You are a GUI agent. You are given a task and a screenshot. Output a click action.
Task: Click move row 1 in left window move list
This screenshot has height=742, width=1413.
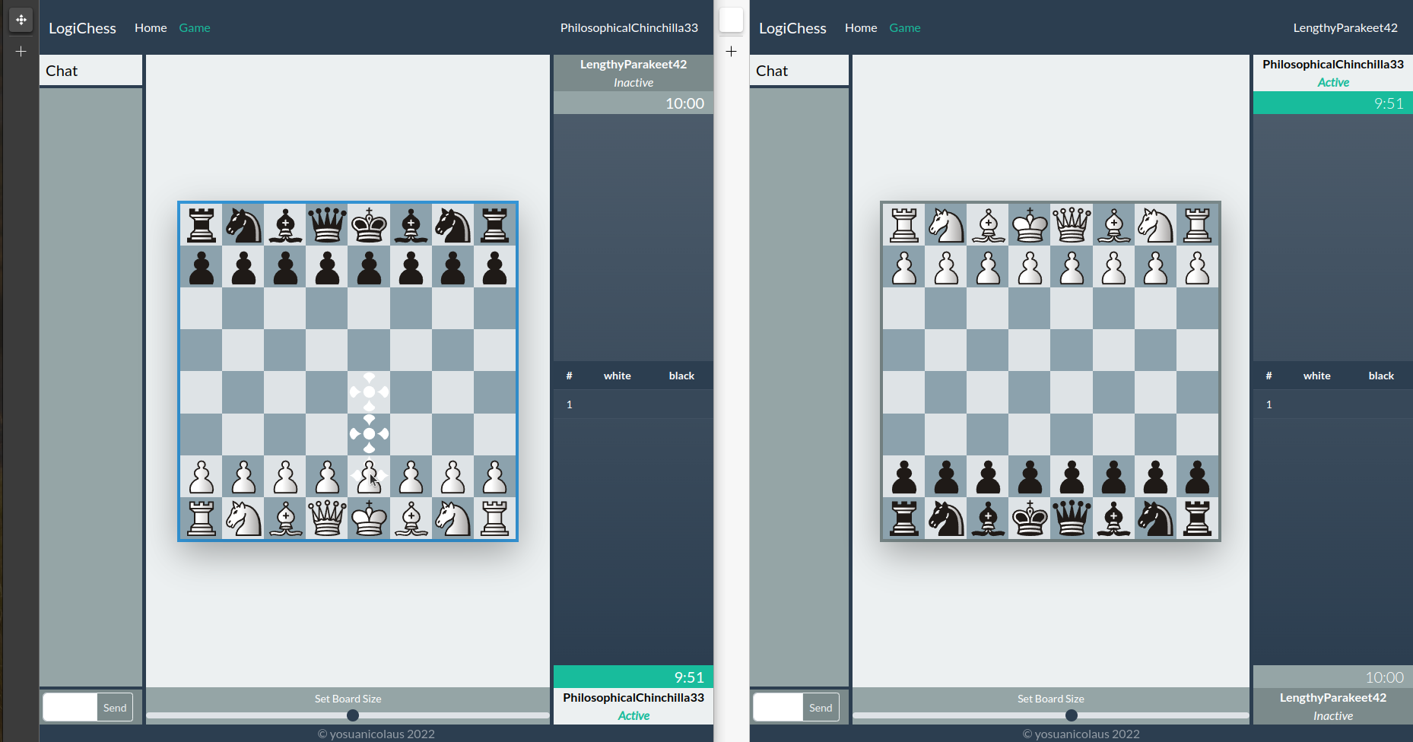[x=633, y=404]
